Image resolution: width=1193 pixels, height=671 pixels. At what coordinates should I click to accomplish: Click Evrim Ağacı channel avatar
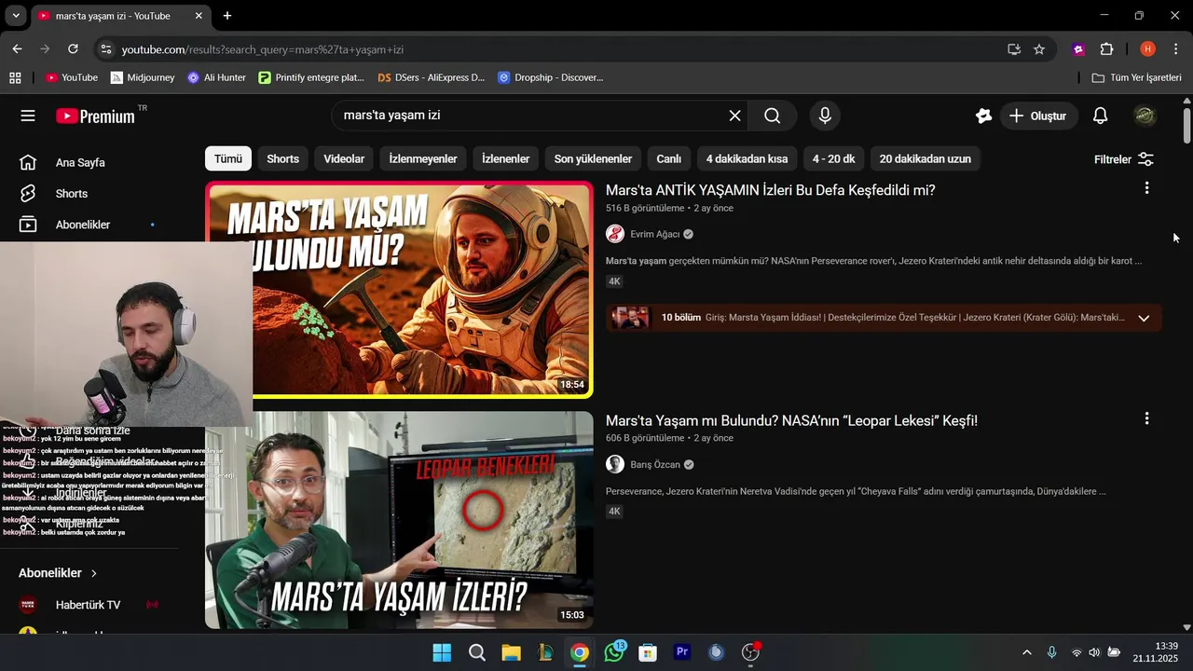(615, 234)
